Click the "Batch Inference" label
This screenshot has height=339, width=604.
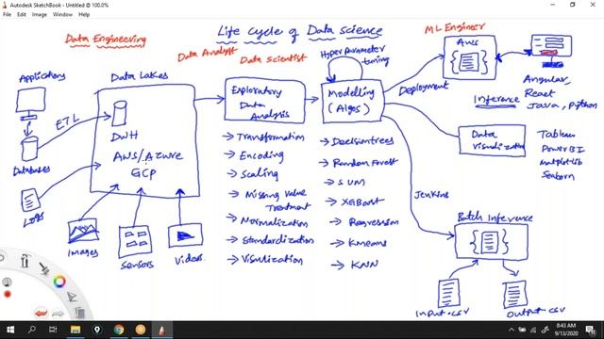[x=495, y=218]
